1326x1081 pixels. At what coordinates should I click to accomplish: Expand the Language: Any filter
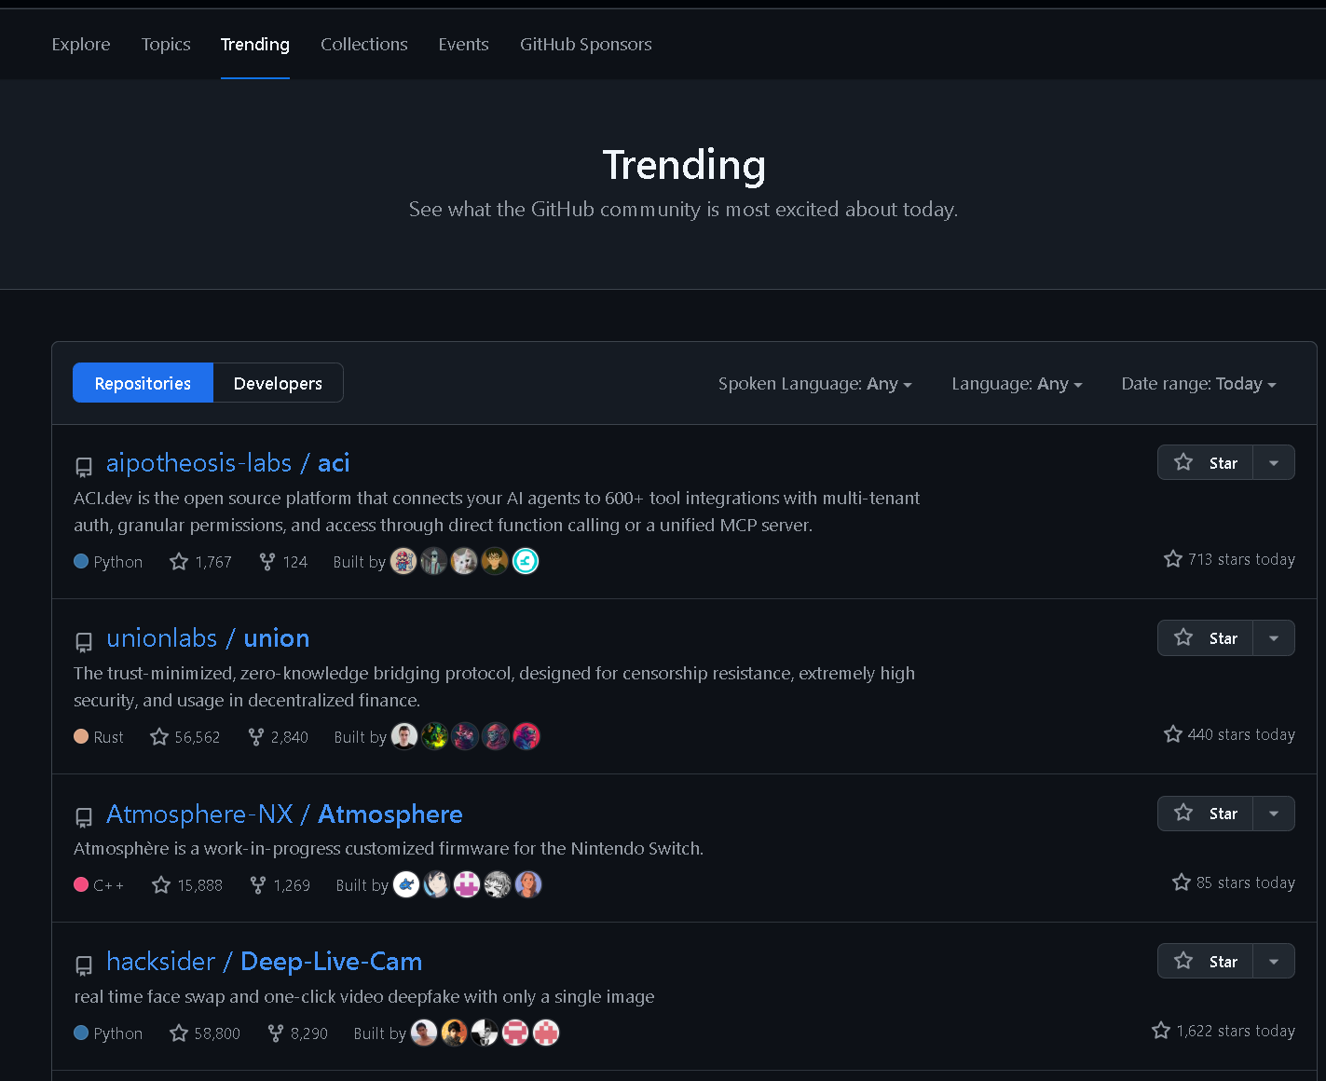tap(1017, 384)
